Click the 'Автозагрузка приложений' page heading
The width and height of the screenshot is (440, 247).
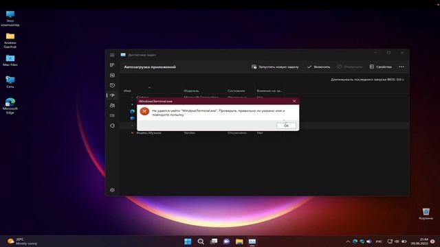tap(150, 67)
